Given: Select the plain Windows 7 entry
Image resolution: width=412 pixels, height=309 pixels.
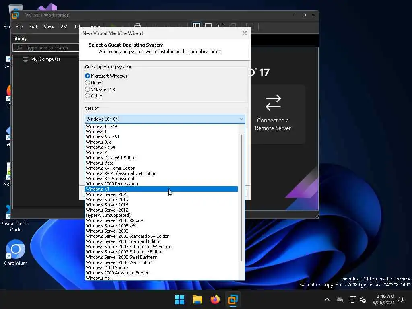Looking at the screenshot, I should coord(162,152).
